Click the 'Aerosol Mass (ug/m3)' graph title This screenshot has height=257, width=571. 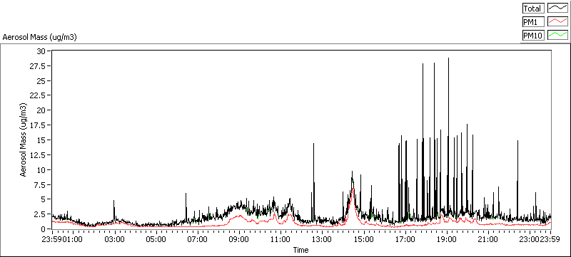coord(39,37)
